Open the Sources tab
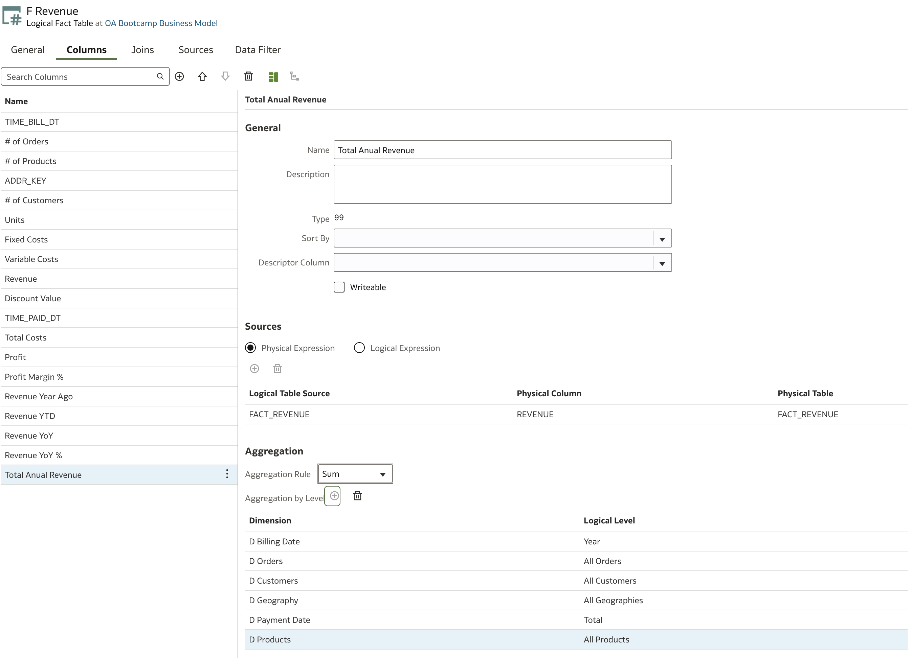 pos(196,50)
